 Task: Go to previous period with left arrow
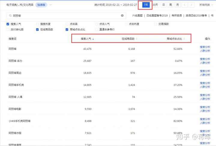click(x=184, y=5)
